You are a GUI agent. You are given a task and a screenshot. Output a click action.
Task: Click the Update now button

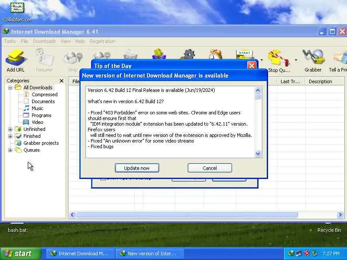(x=137, y=168)
